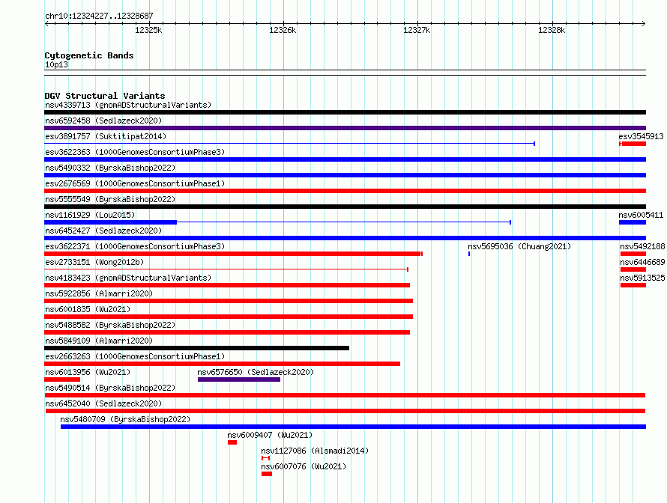The width and height of the screenshot is (667, 503).
Task: Click the nsv5490514 ByrskaBishop2022 red bar
Action: 345,395
